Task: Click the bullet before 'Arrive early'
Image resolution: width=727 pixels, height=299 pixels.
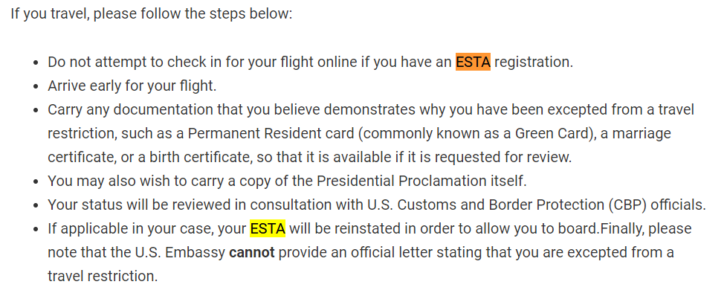Action: [35, 87]
